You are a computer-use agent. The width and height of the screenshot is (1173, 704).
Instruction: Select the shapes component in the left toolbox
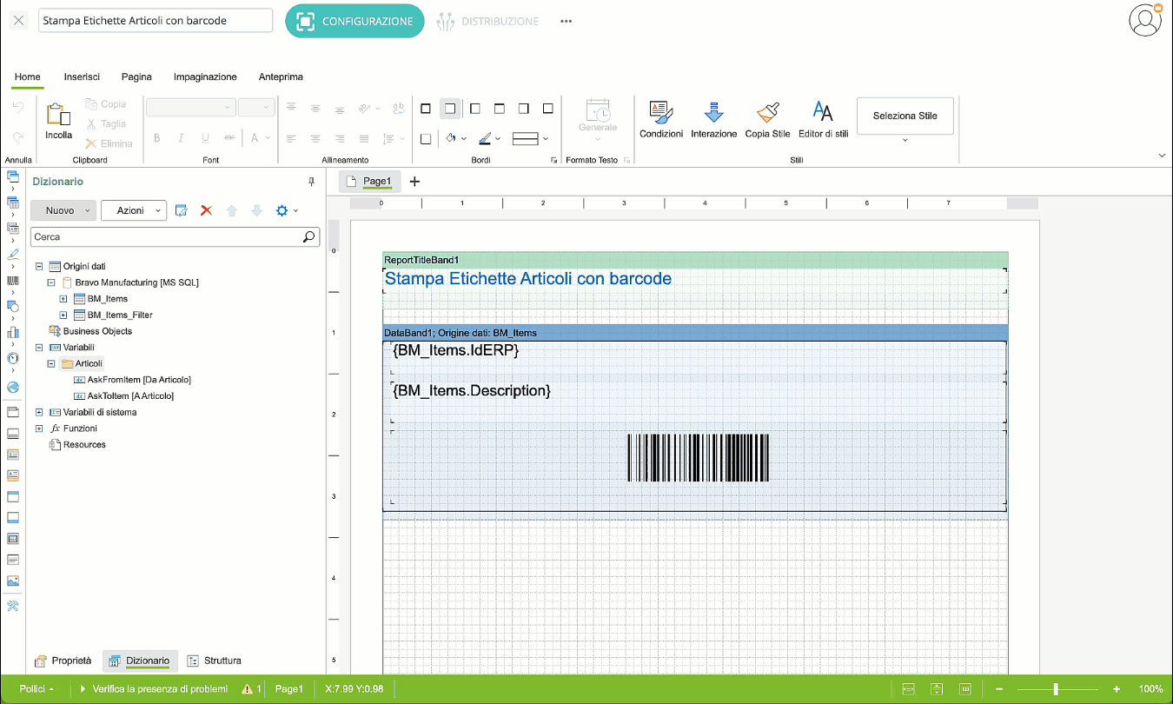click(12, 306)
